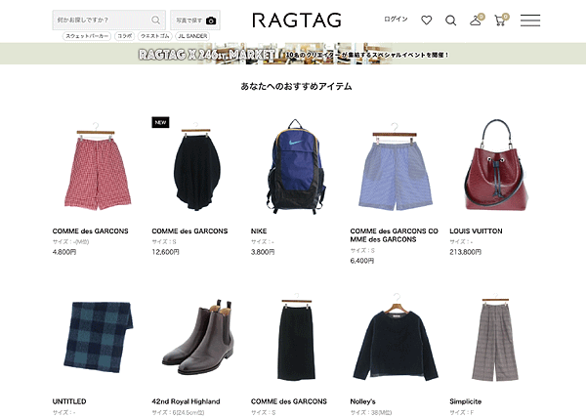Open the RAGTAG x 246st.MARKET banner
Viewport: 586px width, 418px height.
[293, 54]
